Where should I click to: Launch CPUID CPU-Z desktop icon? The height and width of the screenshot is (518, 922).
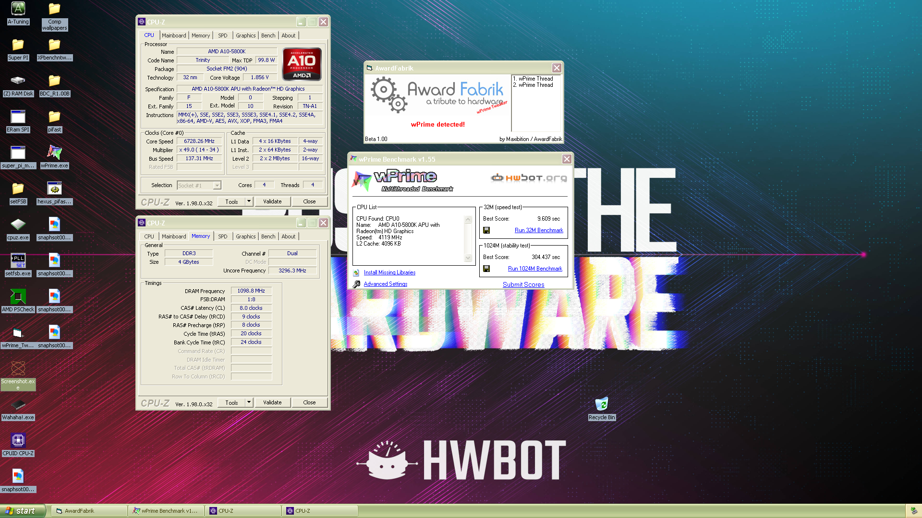18,445
